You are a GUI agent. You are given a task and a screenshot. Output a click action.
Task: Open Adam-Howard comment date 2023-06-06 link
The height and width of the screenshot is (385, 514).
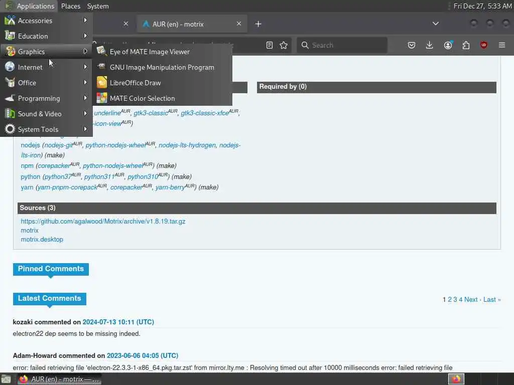[x=143, y=355]
